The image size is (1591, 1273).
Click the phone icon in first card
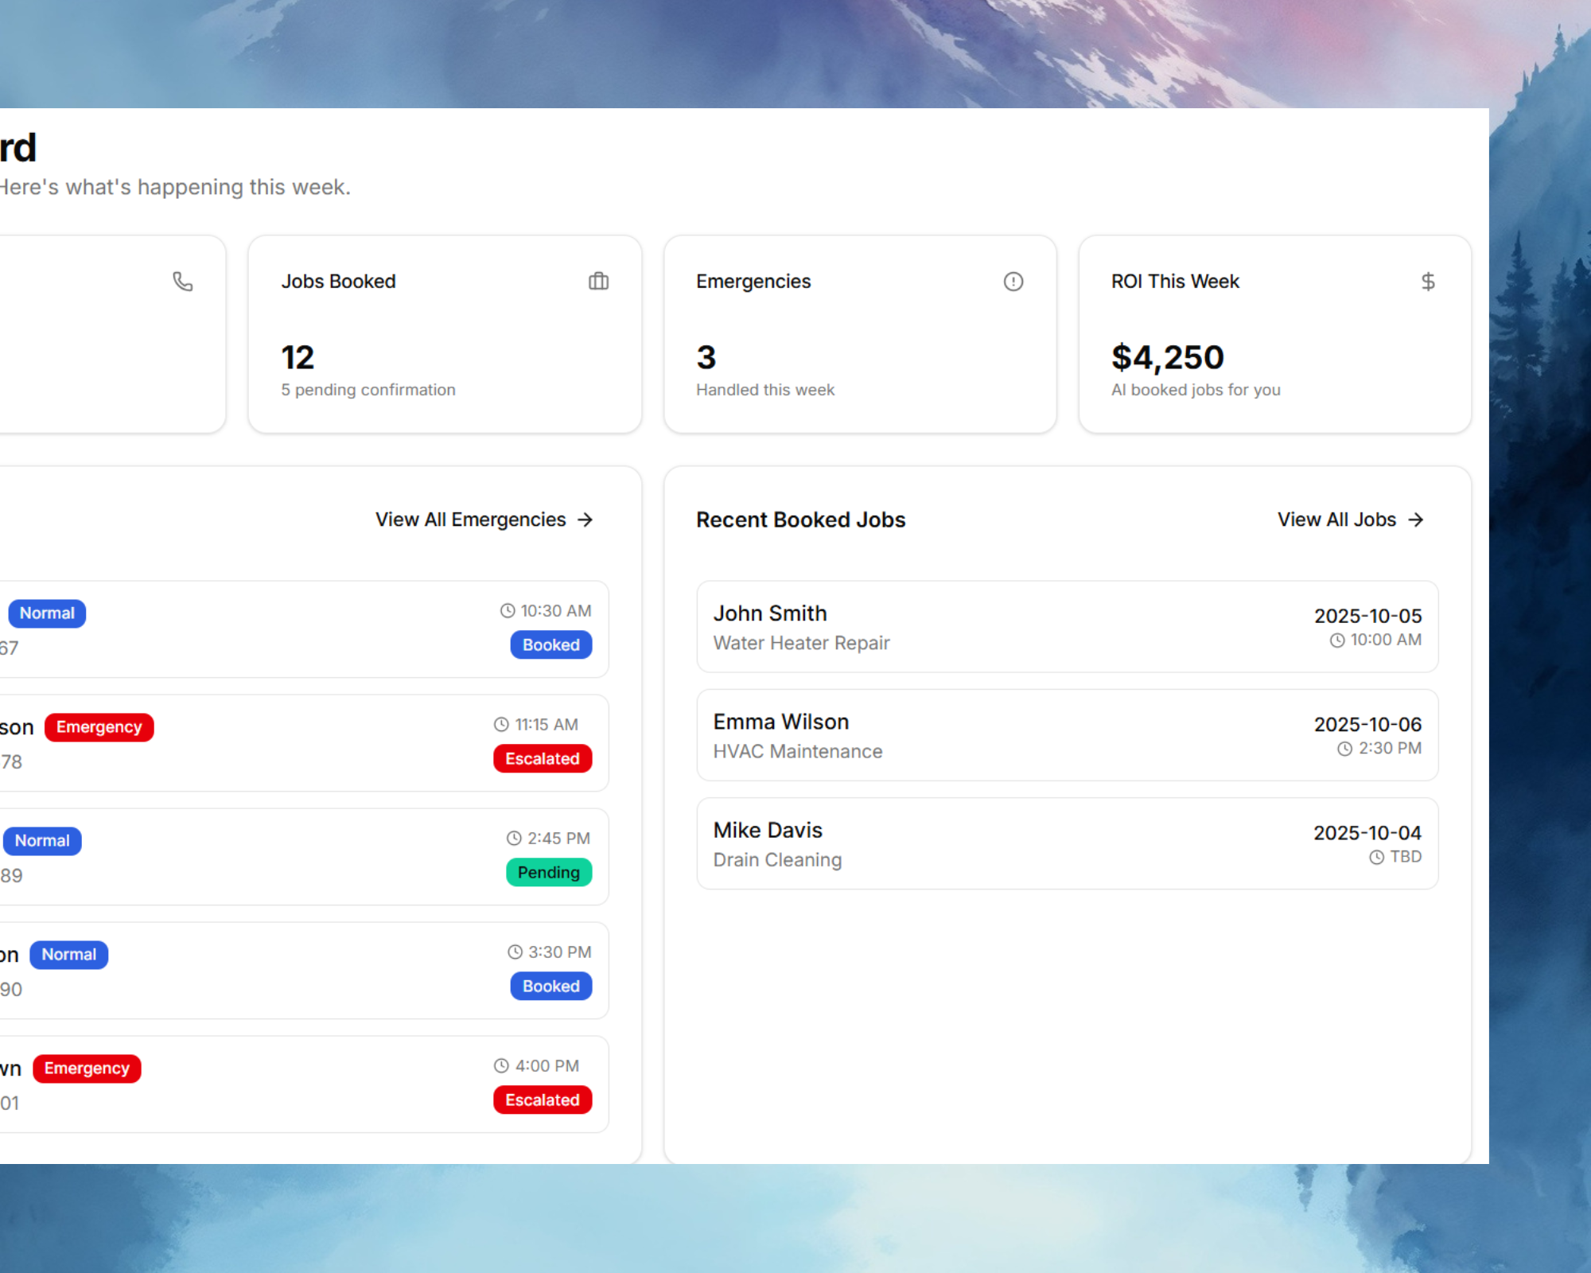pyautogui.click(x=183, y=282)
